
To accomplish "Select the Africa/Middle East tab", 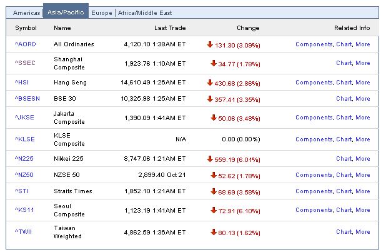I will 146,13.
